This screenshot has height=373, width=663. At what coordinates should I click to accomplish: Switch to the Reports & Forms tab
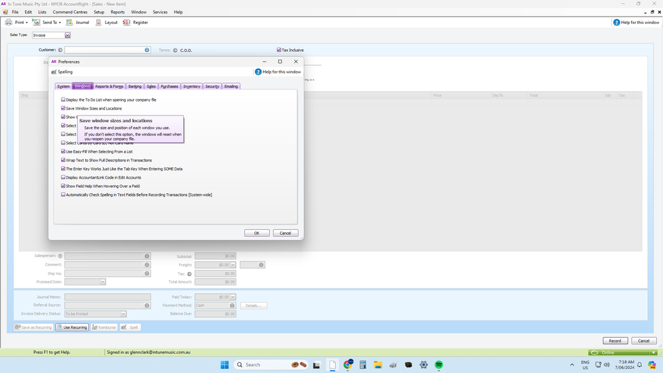click(109, 86)
